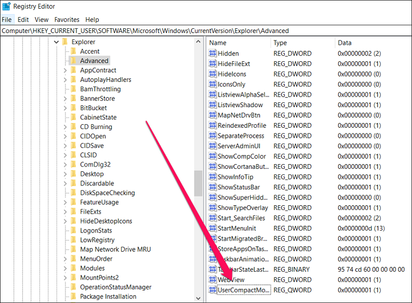
Task: Click the CabinetState folder icon
Action: [74, 117]
